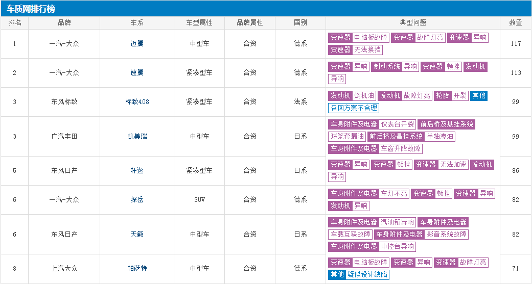Click the quantity 86 cell
The image size is (532, 284).
coord(516,171)
